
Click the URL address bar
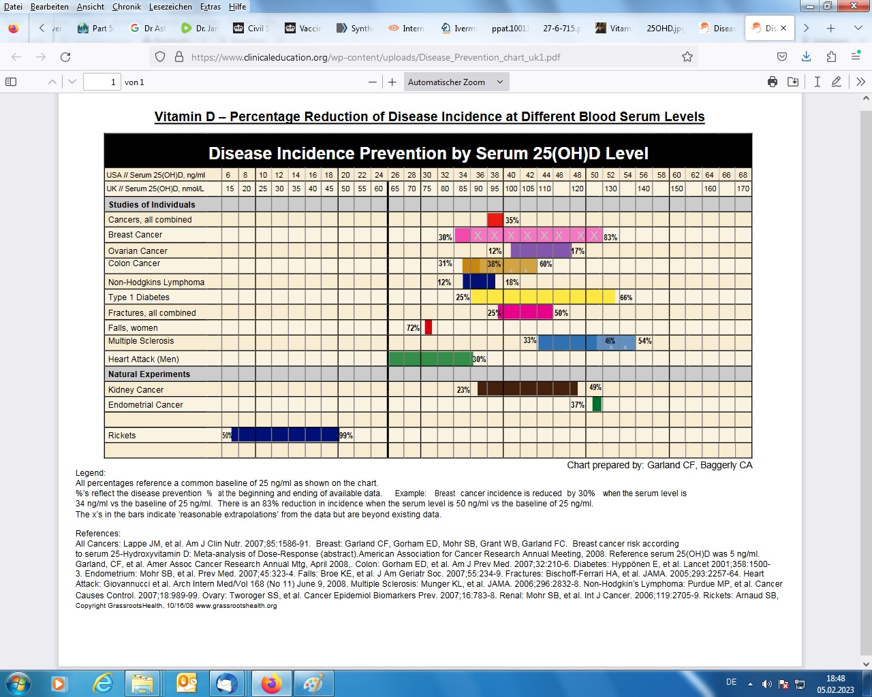click(422, 57)
